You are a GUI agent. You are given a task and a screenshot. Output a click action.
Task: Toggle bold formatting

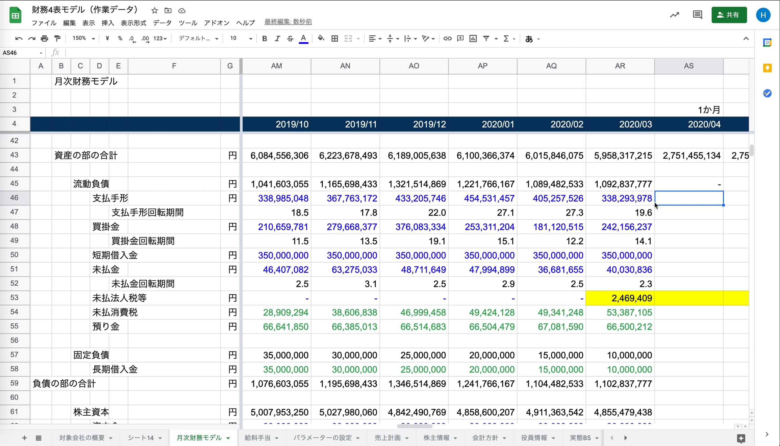264,38
